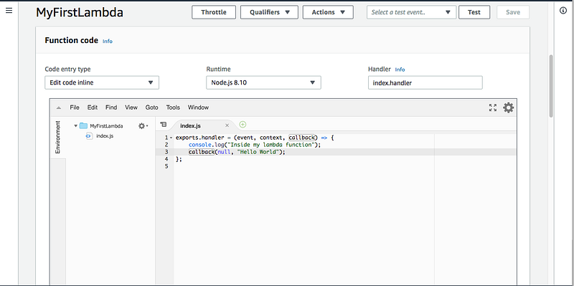
Task: Open the Edit menu in editor
Action: (x=93, y=108)
